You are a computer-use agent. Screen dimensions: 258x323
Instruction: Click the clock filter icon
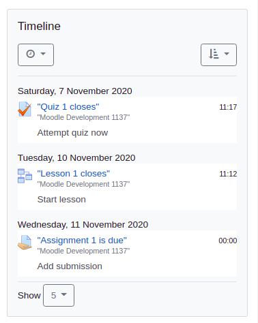(x=31, y=54)
